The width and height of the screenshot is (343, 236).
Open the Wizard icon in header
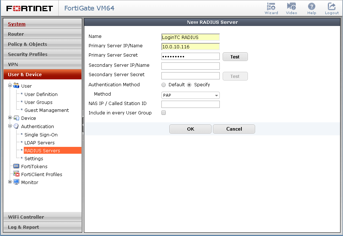point(271,6)
